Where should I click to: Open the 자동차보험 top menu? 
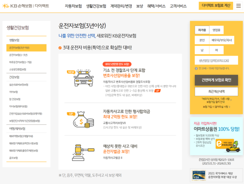pos(73,6)
